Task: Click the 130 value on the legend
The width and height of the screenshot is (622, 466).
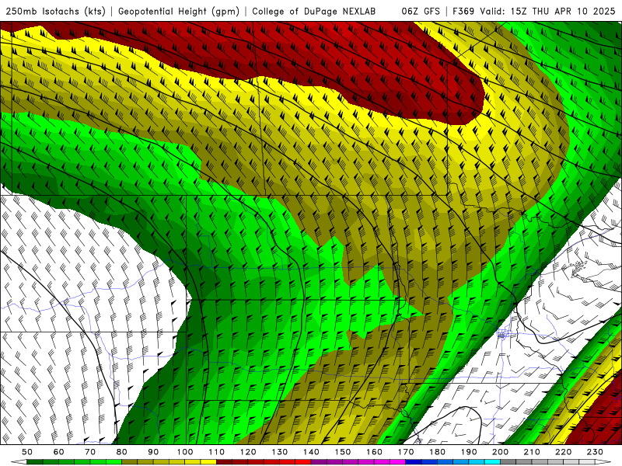Action: pyautogui.click(x=280, y=452)
